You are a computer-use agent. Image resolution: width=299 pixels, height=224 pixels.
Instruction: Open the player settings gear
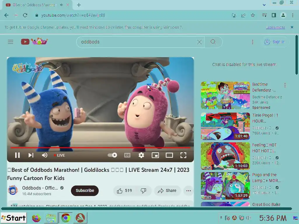coord(141,155)
